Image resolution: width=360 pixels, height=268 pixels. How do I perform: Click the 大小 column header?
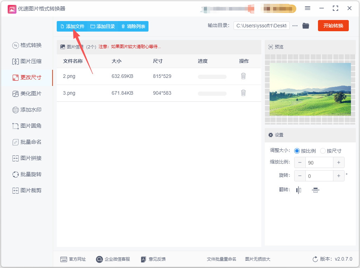click(116, 61)
